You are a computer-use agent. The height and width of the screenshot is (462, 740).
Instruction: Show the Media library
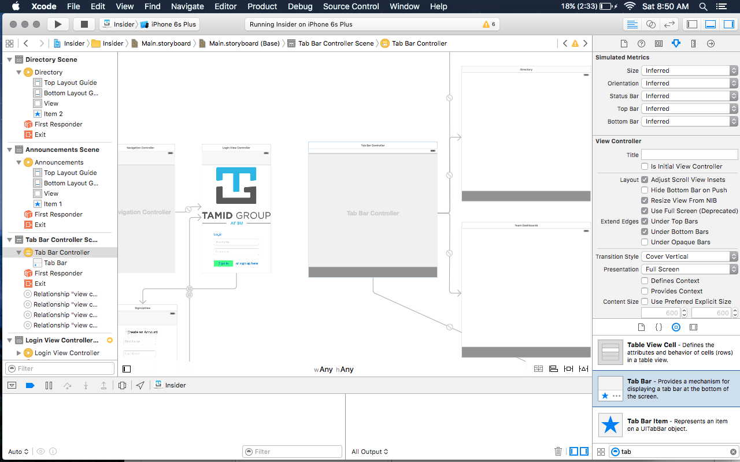(x=693, y=327)
